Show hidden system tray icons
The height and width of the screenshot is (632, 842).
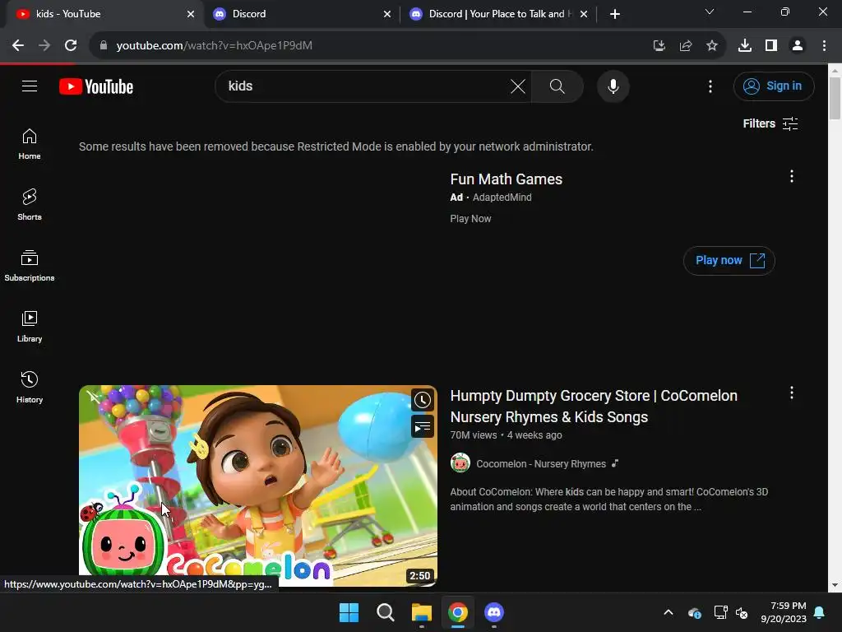[669, 612]
